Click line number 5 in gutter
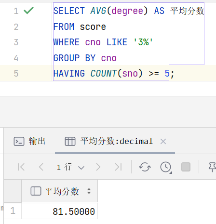The image size is (216, 224). pos(16,74)
